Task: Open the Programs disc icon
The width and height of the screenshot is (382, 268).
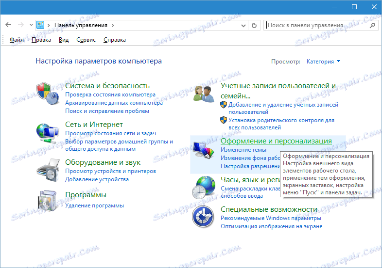Action: pyautogui.click(x=48, y=201)
